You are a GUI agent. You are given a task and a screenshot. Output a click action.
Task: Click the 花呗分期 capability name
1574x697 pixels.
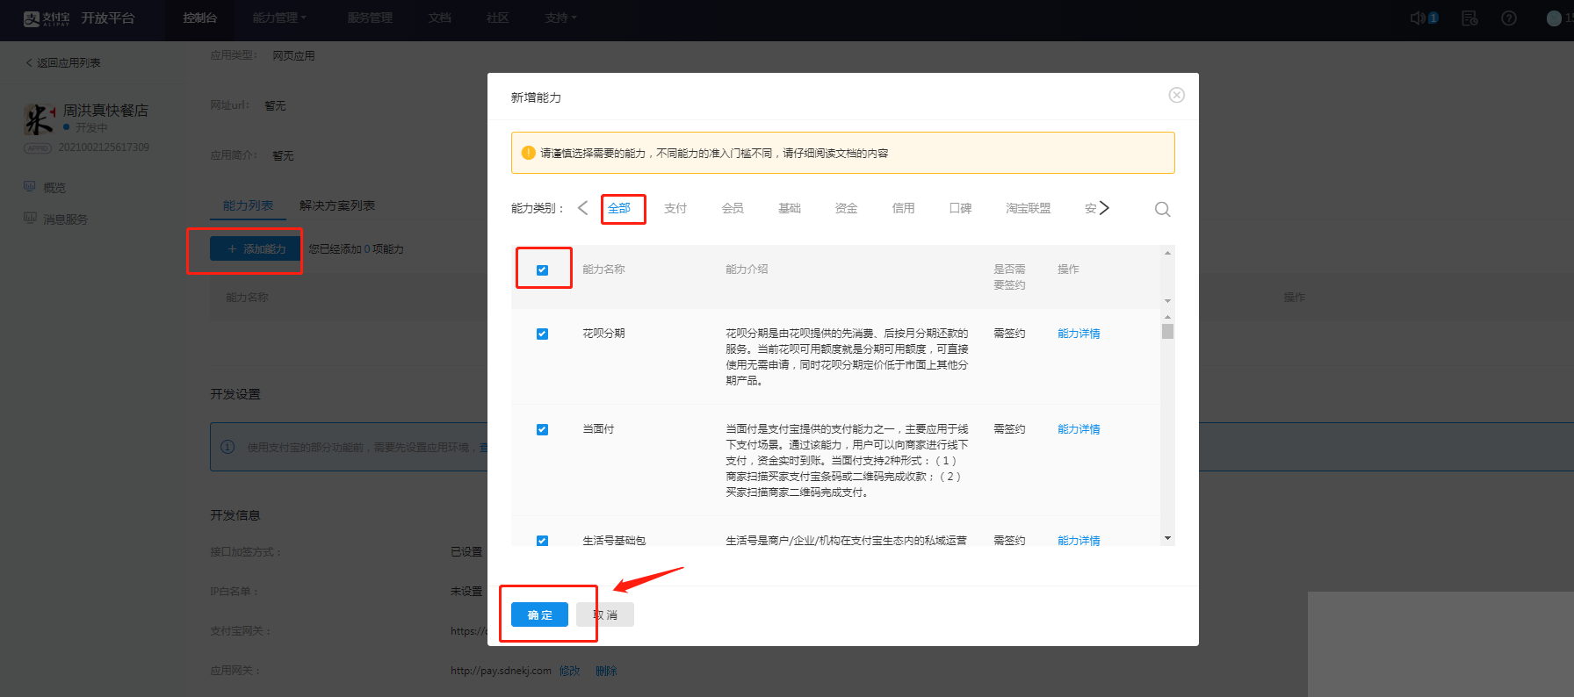(x=603, y=334)
